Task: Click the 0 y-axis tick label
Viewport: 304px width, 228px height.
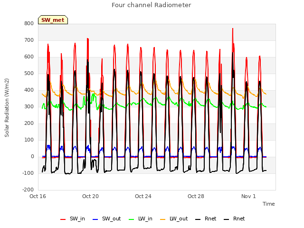Action: coord(32,156)
